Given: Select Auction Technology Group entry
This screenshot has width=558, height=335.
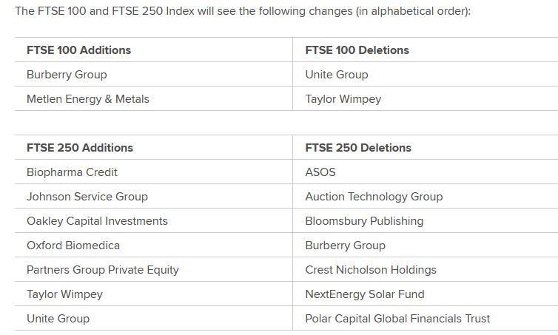Looking at the screenshot, I should [374, 197].
